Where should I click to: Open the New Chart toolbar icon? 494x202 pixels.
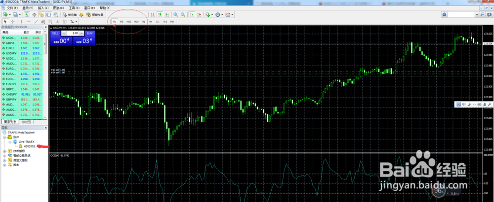tap(5, 14)
